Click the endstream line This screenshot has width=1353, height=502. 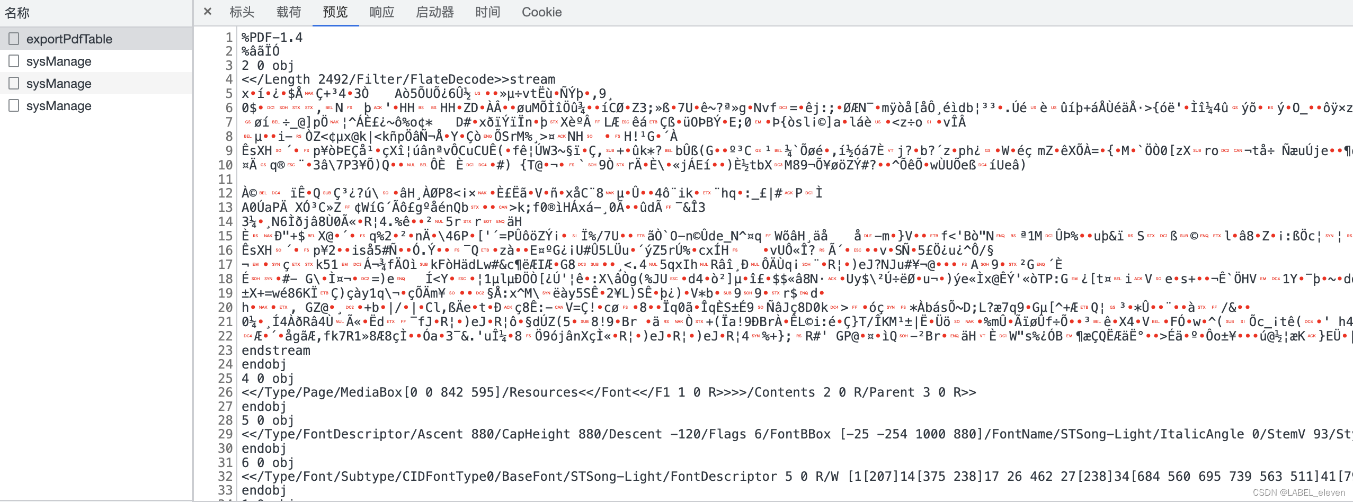(x=276, y=351)
